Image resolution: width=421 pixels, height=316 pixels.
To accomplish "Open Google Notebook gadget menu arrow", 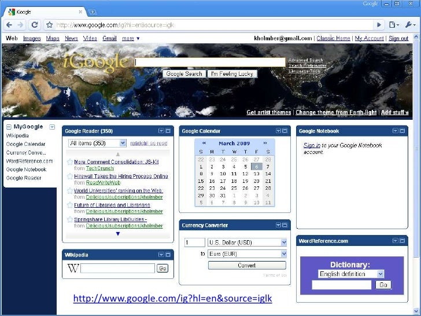I will click(395, 131).
